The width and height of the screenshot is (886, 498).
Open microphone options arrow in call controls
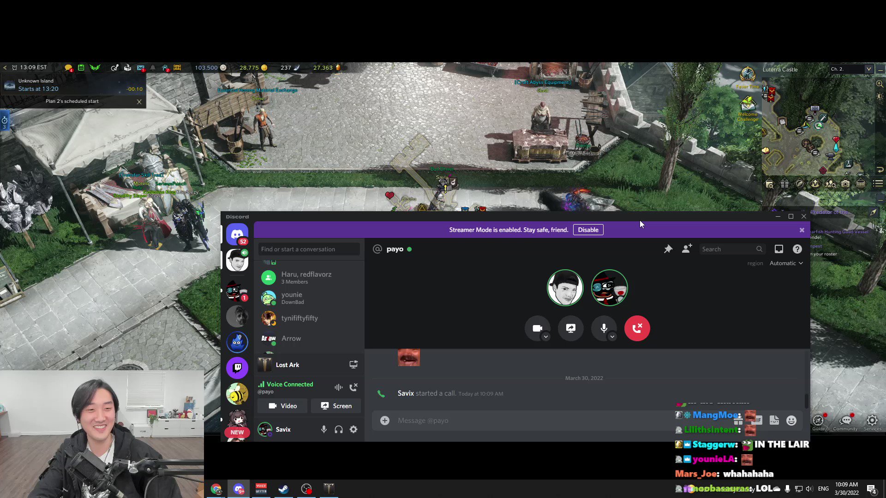[x=612, y=337]
